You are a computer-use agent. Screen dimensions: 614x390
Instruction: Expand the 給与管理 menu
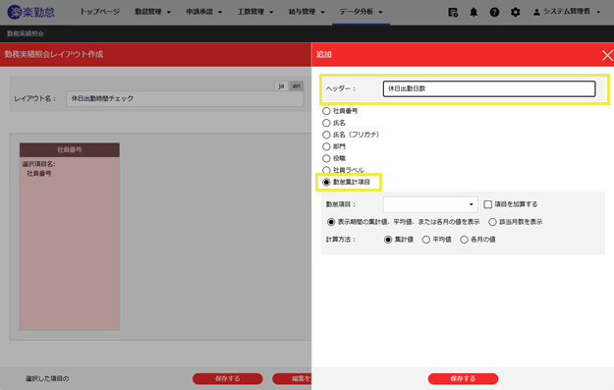[307, 12]
